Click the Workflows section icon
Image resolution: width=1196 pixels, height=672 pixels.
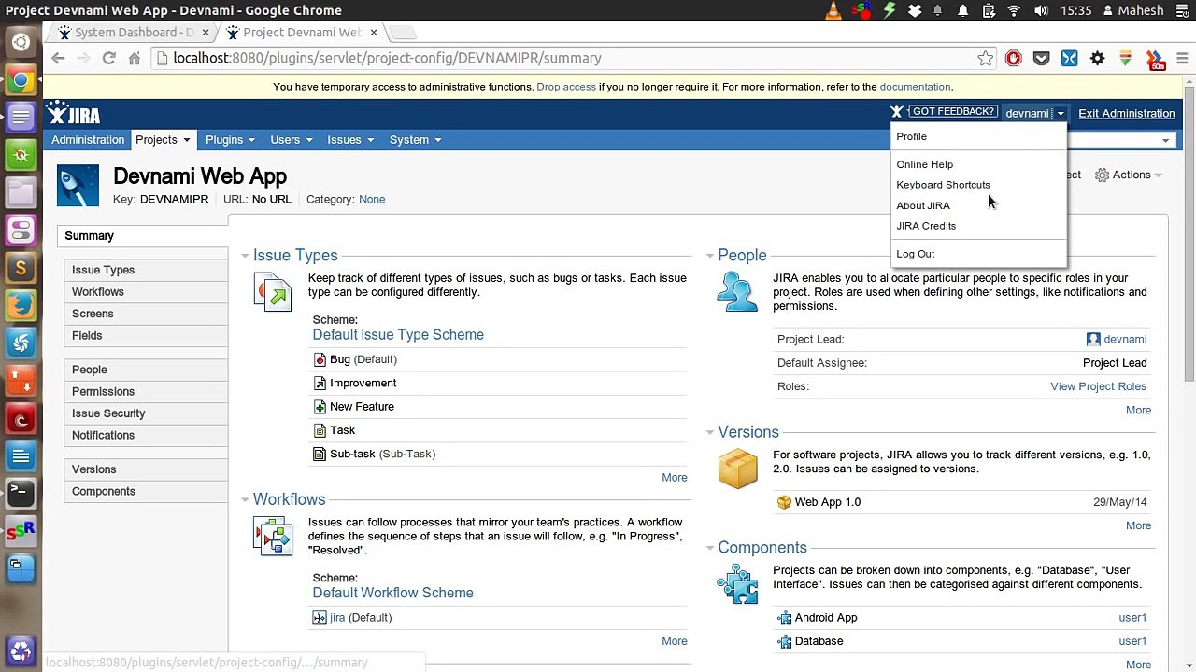coord(273,537)
